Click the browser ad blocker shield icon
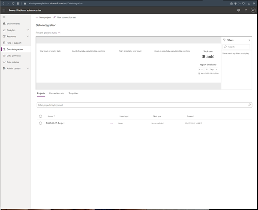258x210 pixels. (235, 3)
